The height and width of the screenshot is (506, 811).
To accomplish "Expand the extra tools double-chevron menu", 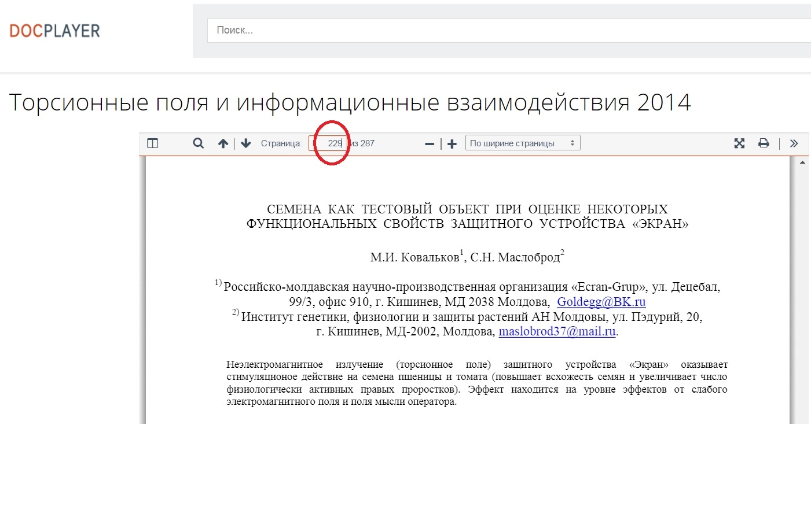I will pyautogui.click(x=794, y=143).
